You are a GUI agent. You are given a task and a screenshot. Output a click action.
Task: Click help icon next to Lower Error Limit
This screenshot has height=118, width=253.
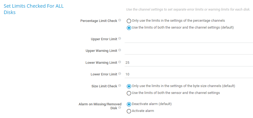coord(120,74)
